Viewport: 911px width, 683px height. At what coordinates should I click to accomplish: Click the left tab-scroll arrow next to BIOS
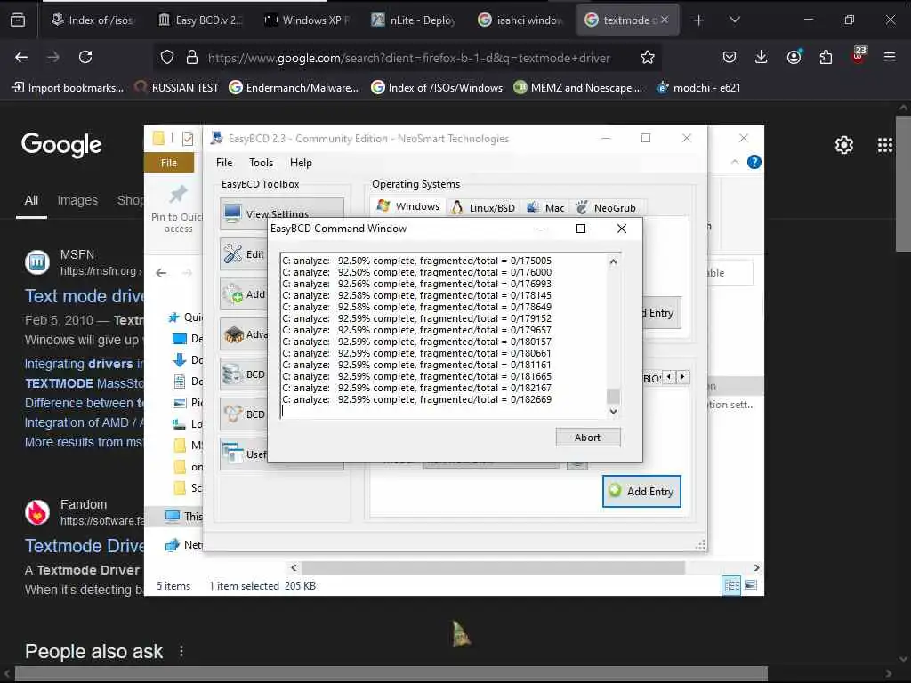point(669,377)
